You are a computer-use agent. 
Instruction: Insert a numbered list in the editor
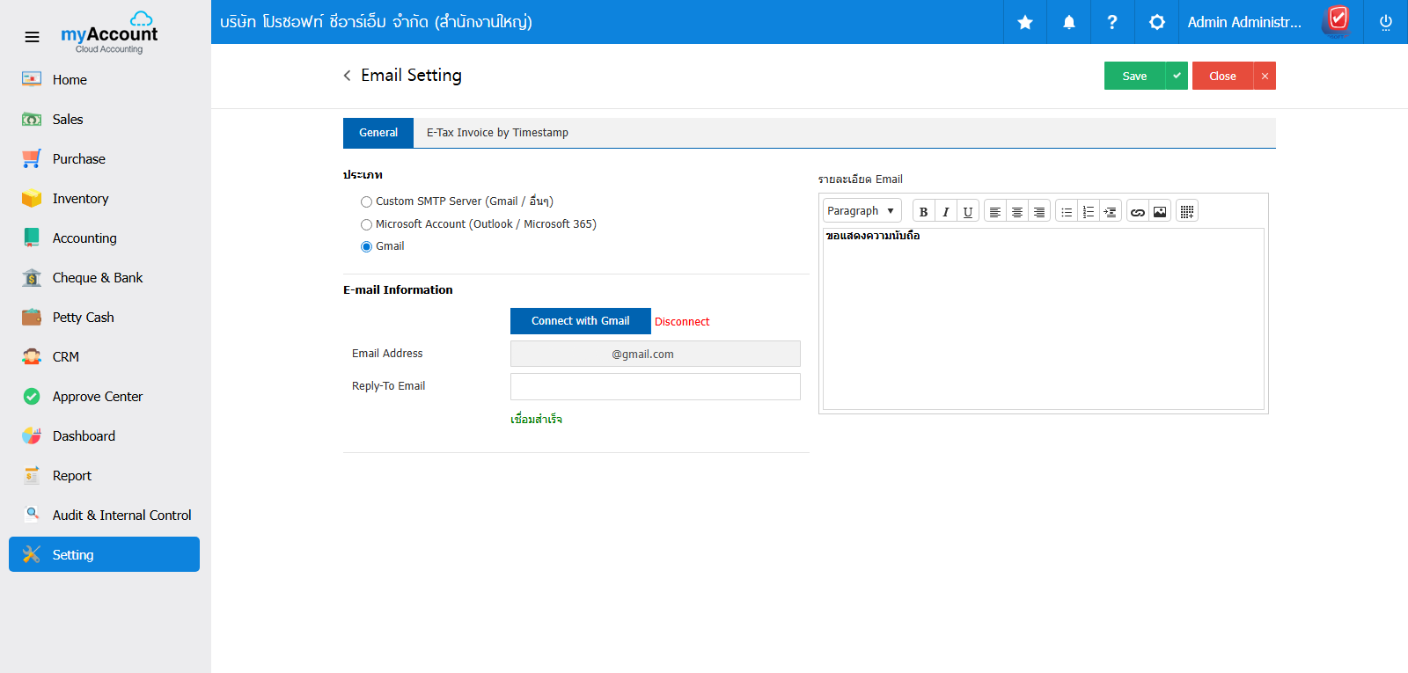(x=1089, y=212)
